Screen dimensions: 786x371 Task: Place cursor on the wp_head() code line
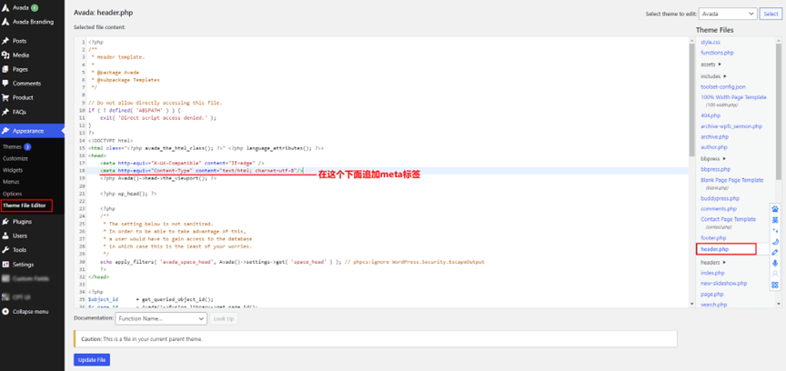[128, 193]
